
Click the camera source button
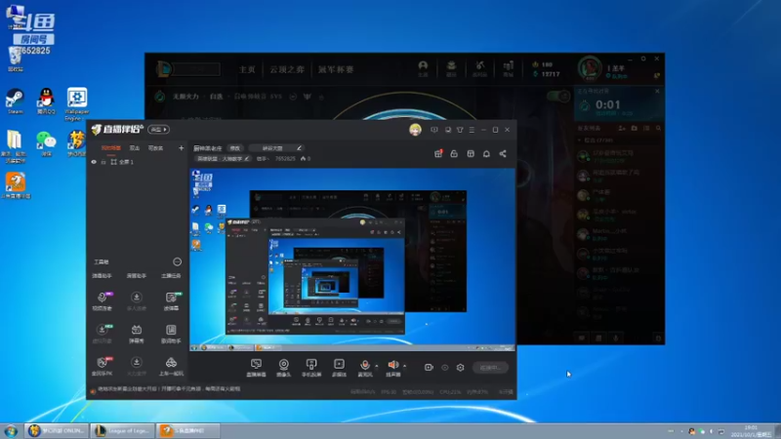pos(283,368)
